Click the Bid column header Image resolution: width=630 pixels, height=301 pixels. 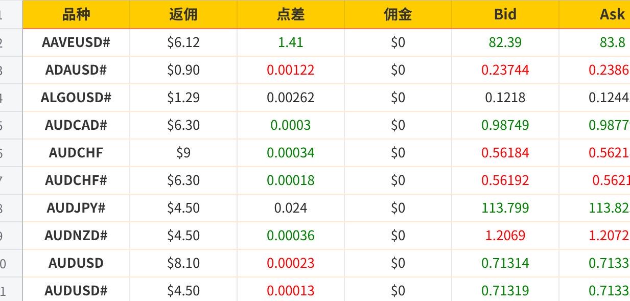pos(505,14)
